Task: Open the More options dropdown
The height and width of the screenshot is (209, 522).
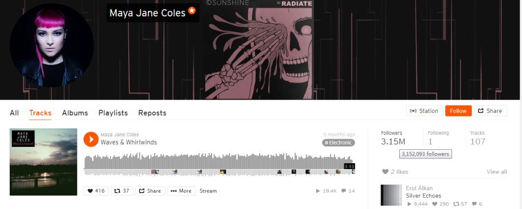Action: tap(181, 191)
